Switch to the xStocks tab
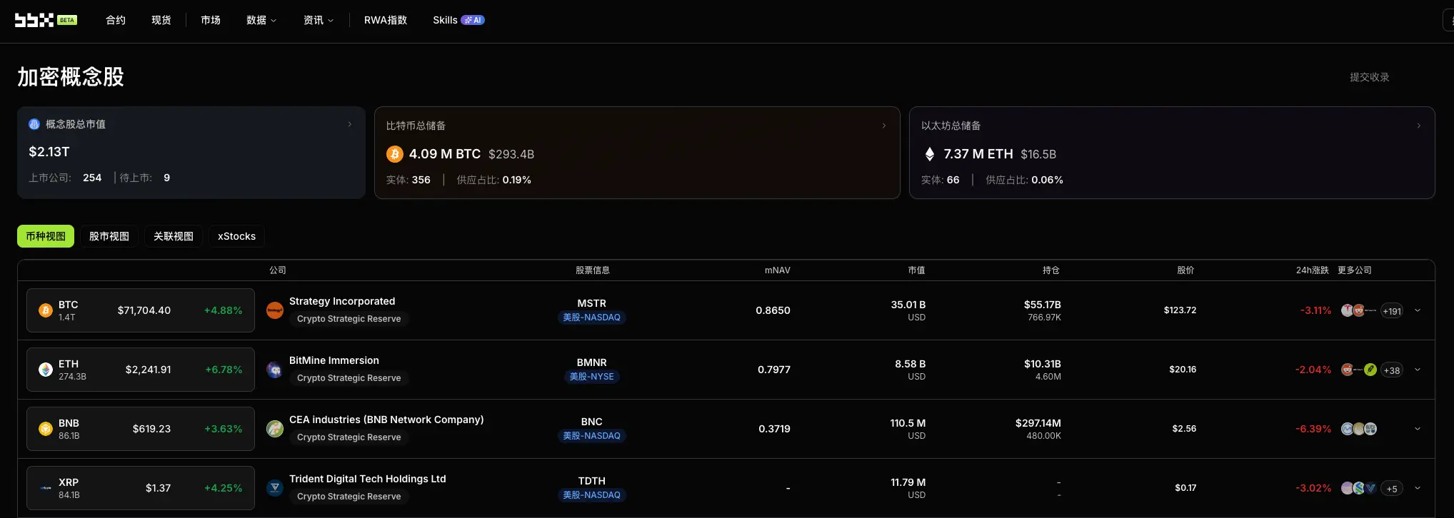The image size is (1454, 518). click(x=236, y=236)
